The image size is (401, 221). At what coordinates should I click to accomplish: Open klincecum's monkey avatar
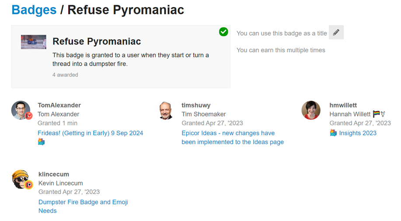click(x=21, y=179)
